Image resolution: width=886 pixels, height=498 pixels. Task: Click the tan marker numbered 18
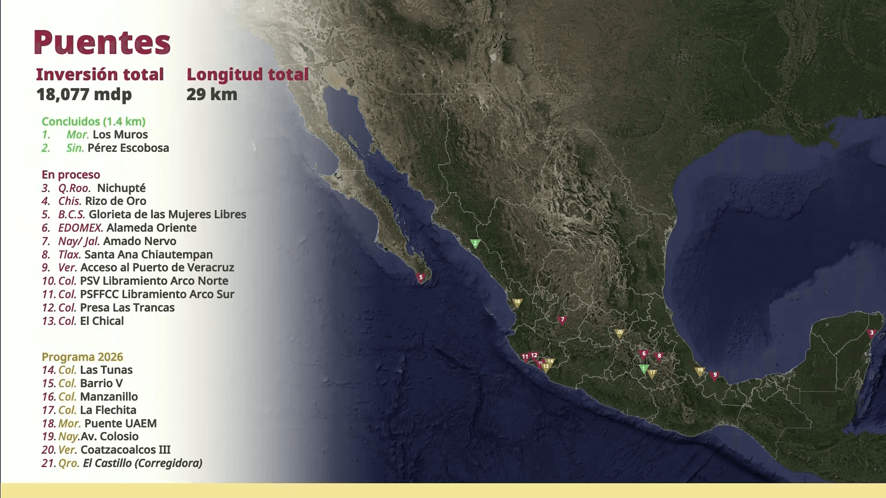click(517, 302)
